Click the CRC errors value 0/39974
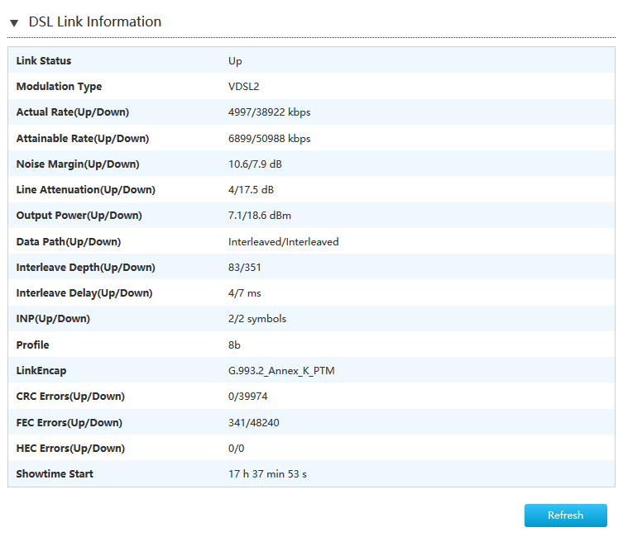This screenshot has width=623, height=537. click(x=247, y=397)
